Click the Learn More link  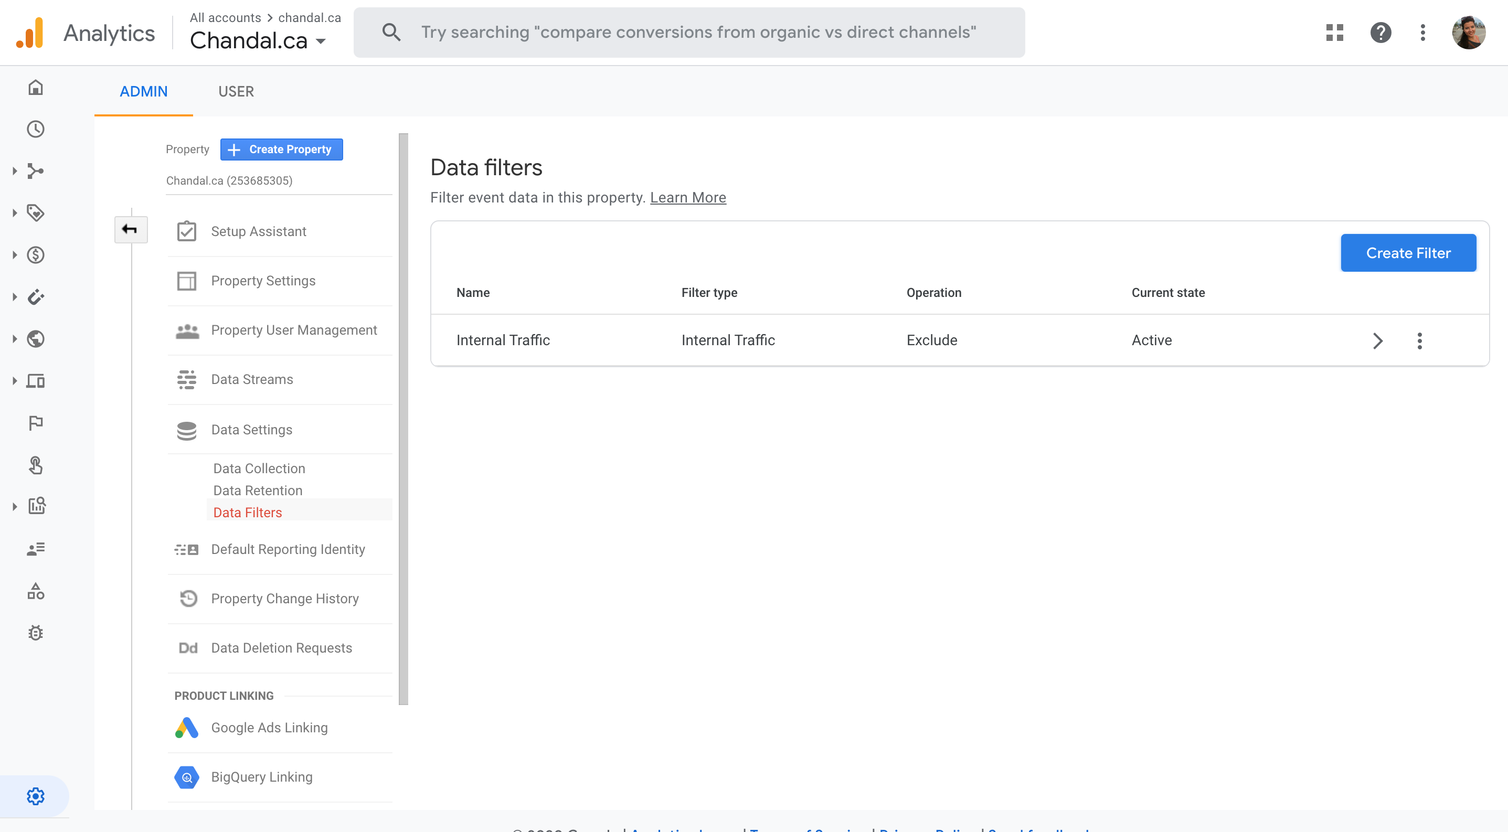click(688, 197)
